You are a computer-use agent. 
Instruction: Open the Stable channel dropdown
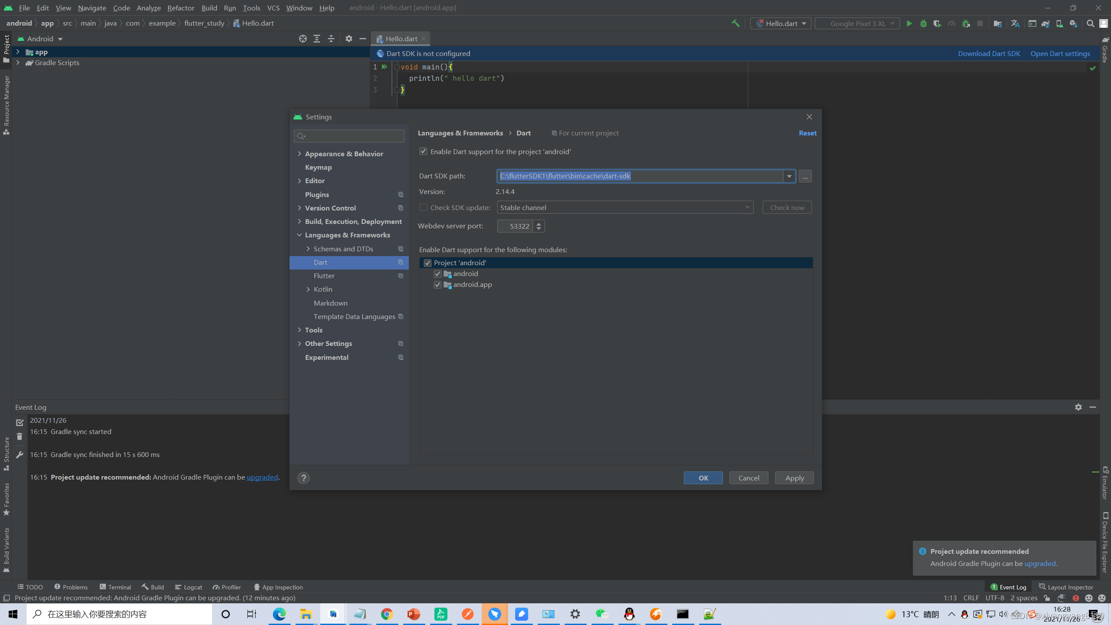point(747,207)
